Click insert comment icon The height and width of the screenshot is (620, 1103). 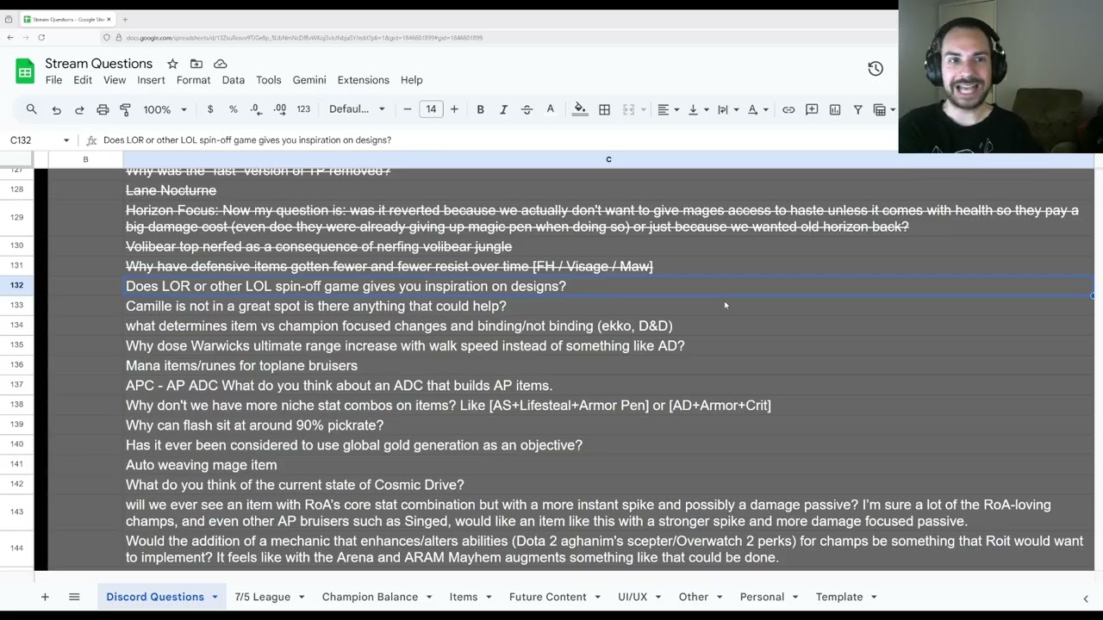pos(812,109)
